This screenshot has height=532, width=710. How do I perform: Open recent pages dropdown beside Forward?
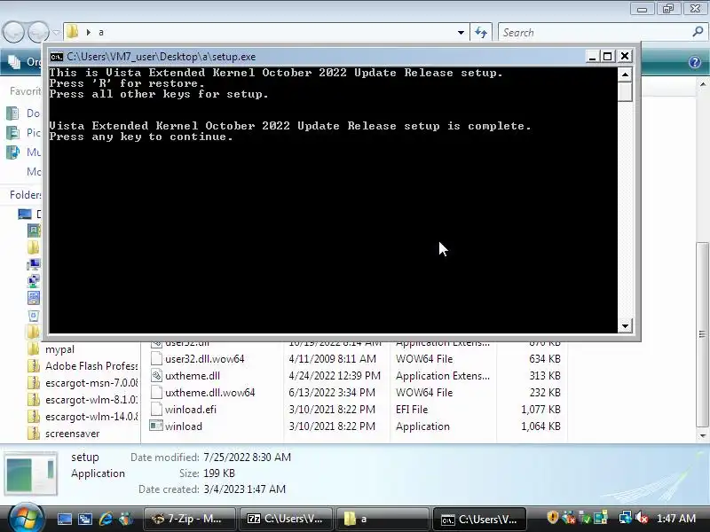(56, 33)
